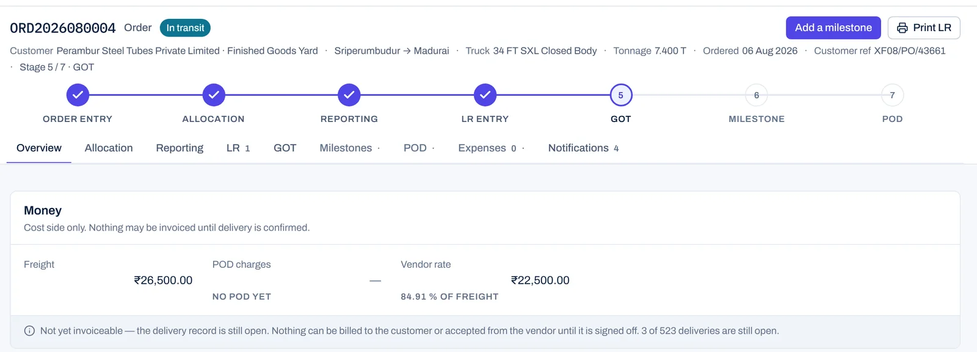Viewport: 977px width, 352px height.
Task: Click the LR Entry checkmark step
Action: 485,95
